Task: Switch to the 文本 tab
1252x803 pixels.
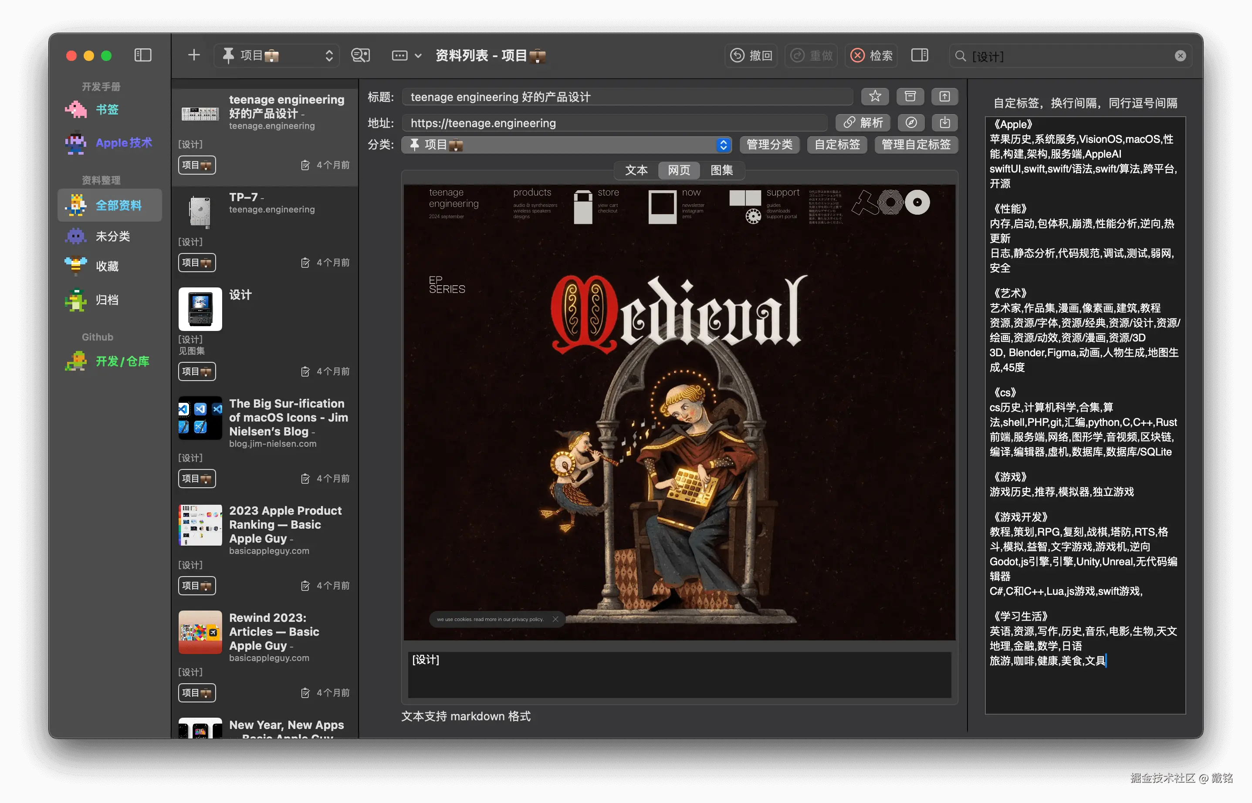Action: coord(636,170)
